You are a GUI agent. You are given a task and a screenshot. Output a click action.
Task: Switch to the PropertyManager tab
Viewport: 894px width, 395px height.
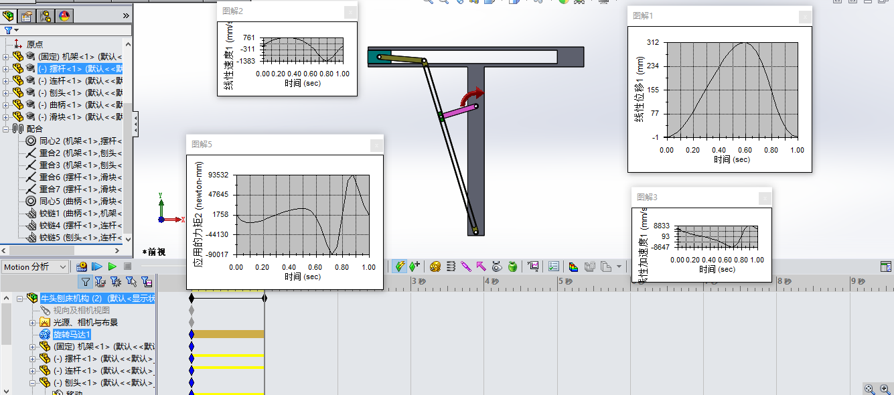(x=27, y=15)
